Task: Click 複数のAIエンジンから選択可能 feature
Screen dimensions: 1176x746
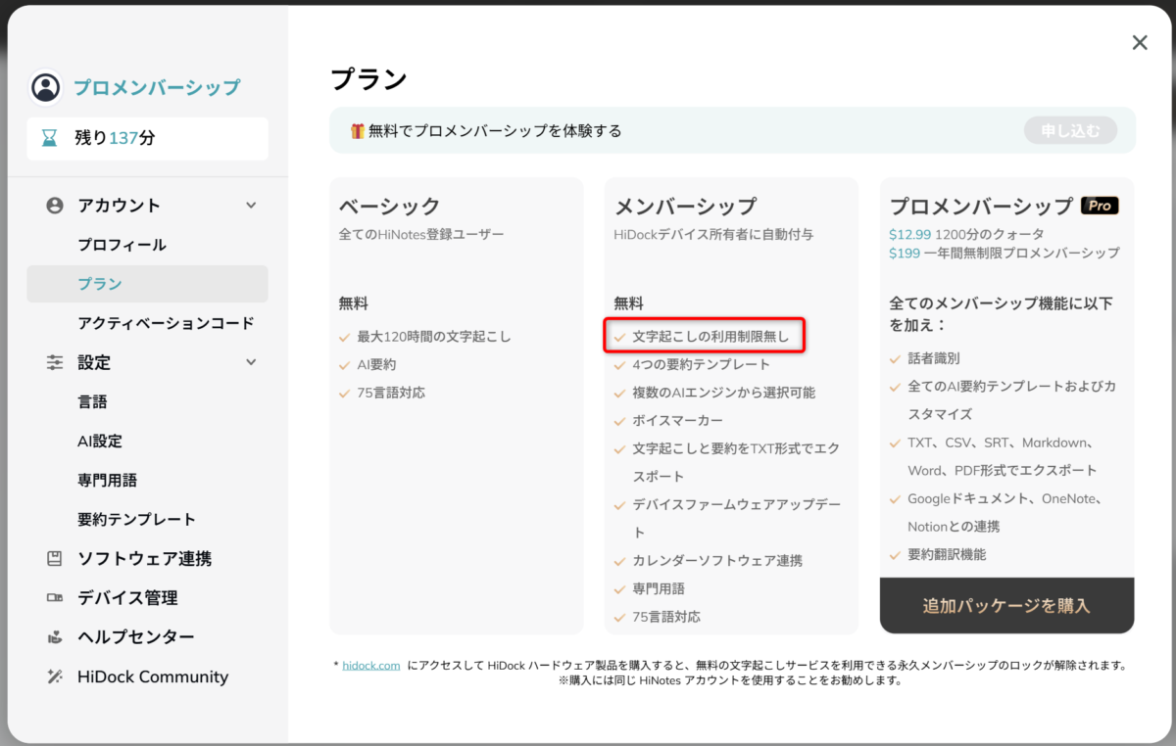Action: pyautogui.click(x=723, y=393)
